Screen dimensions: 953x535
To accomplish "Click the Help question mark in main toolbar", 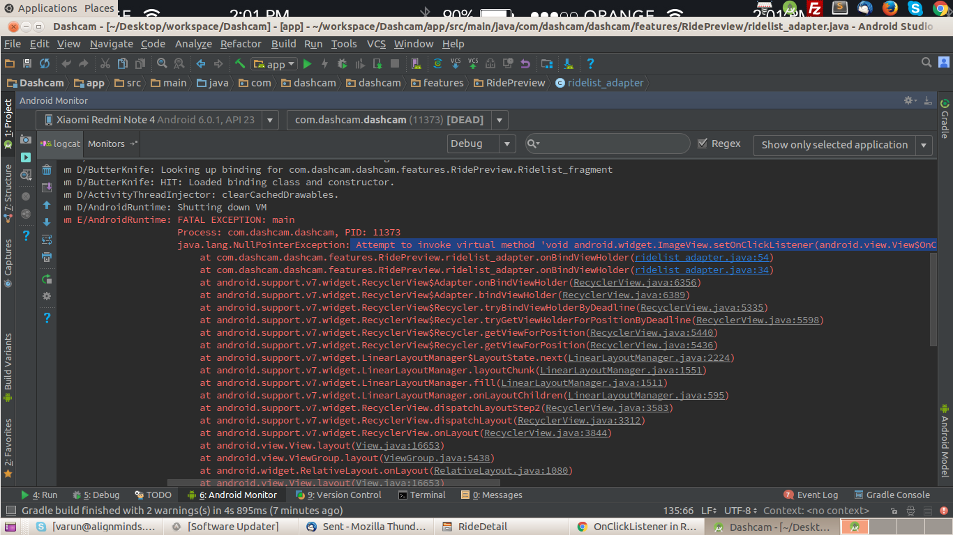I will point(590,63).
